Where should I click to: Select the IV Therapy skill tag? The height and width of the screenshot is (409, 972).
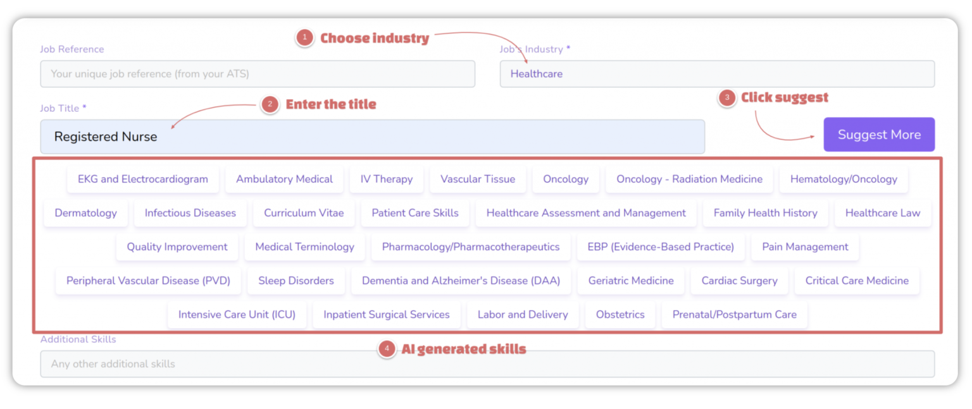pos(387,179)
